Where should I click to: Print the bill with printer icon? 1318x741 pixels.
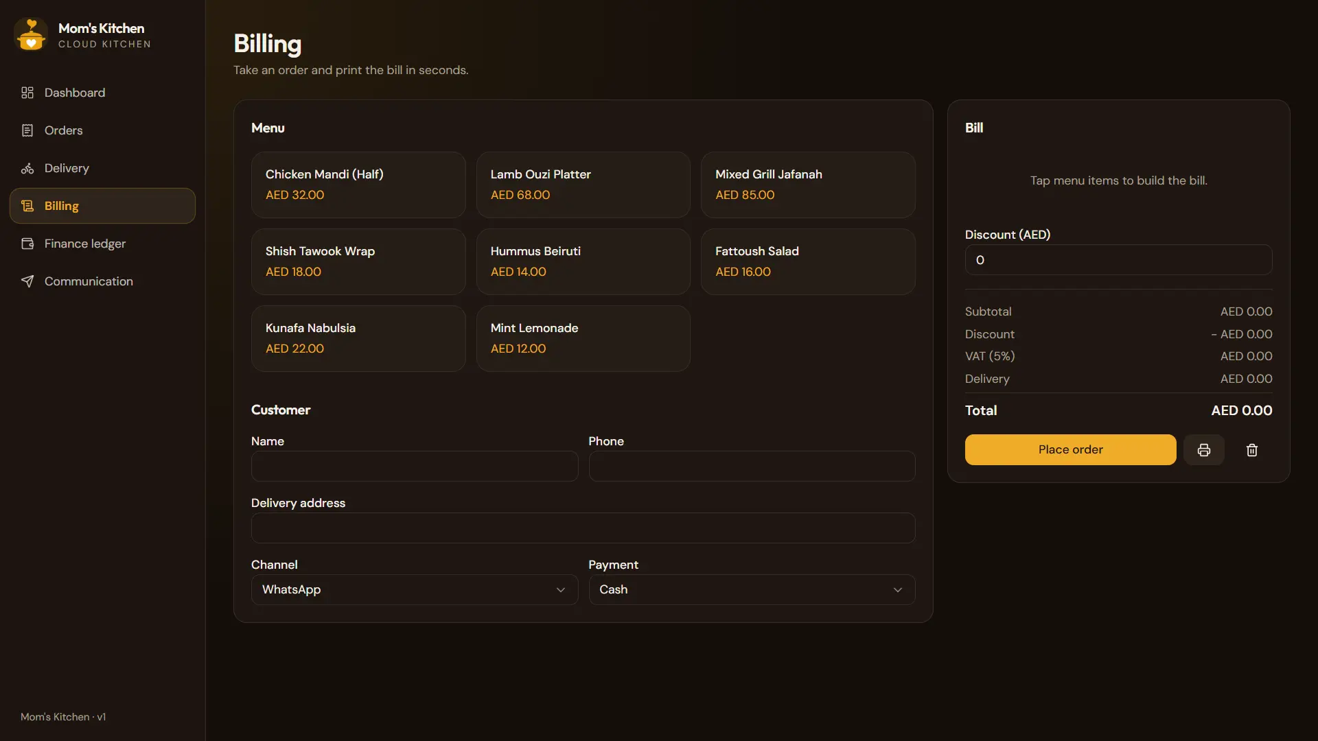tap(1203, 449)
